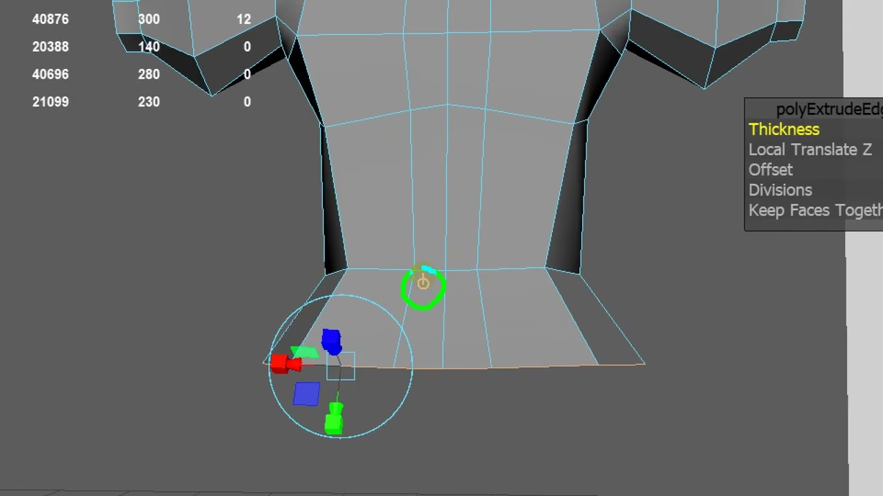The image size is (883, 496).
Task: Click the manipulator center square handle
Action: coord(341,366)
